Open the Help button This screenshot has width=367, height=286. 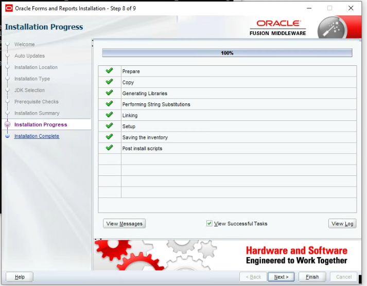tap(20, 277)
